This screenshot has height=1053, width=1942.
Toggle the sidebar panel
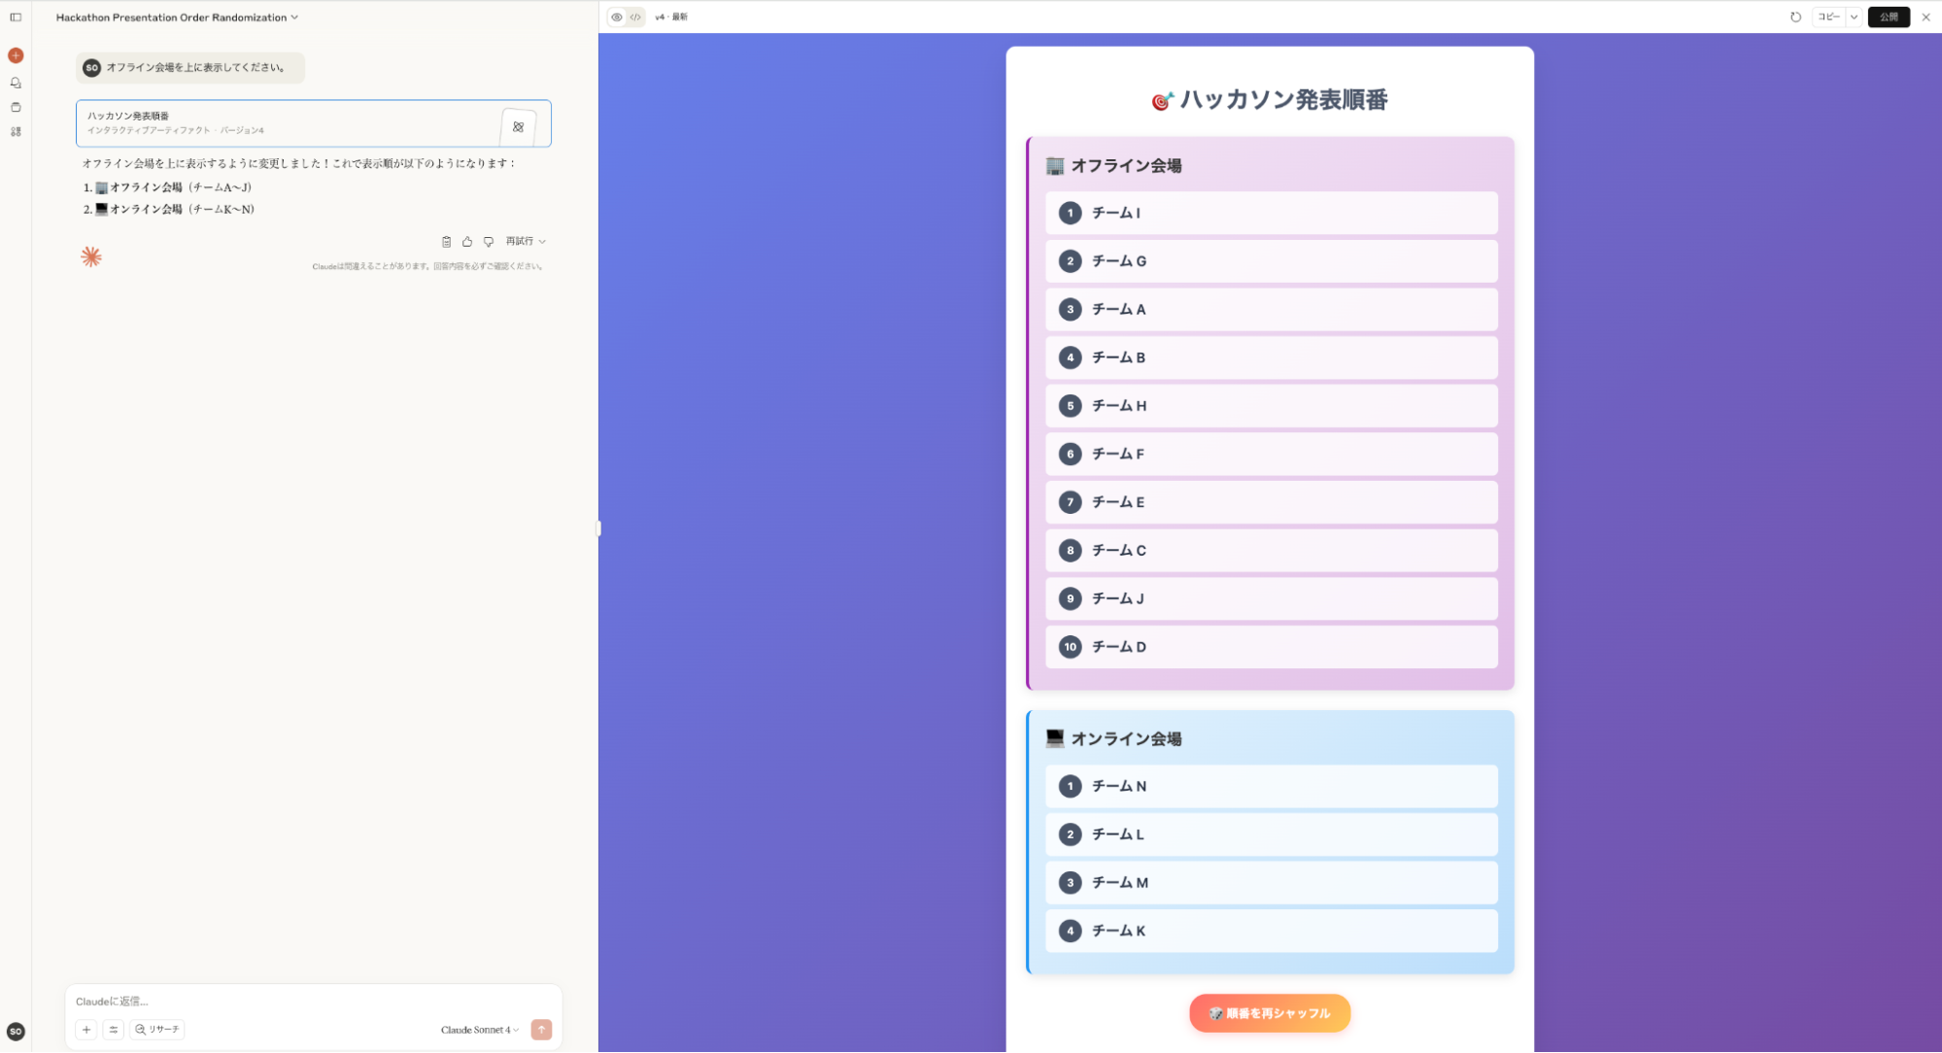pos(16,17)
